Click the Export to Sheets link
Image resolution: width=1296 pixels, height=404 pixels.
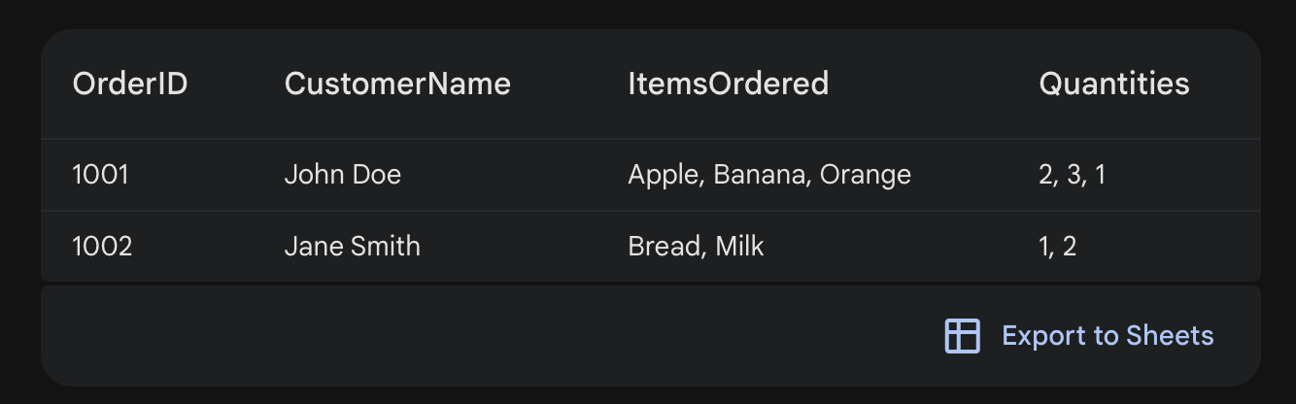[1107, 336]
